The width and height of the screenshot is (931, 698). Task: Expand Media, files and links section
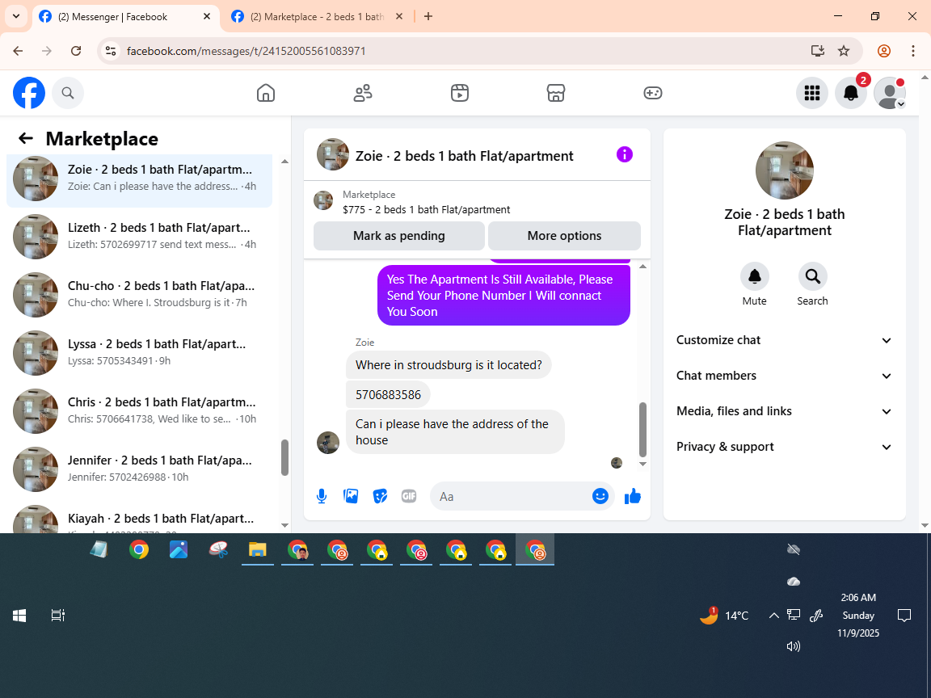coord(785,411)
